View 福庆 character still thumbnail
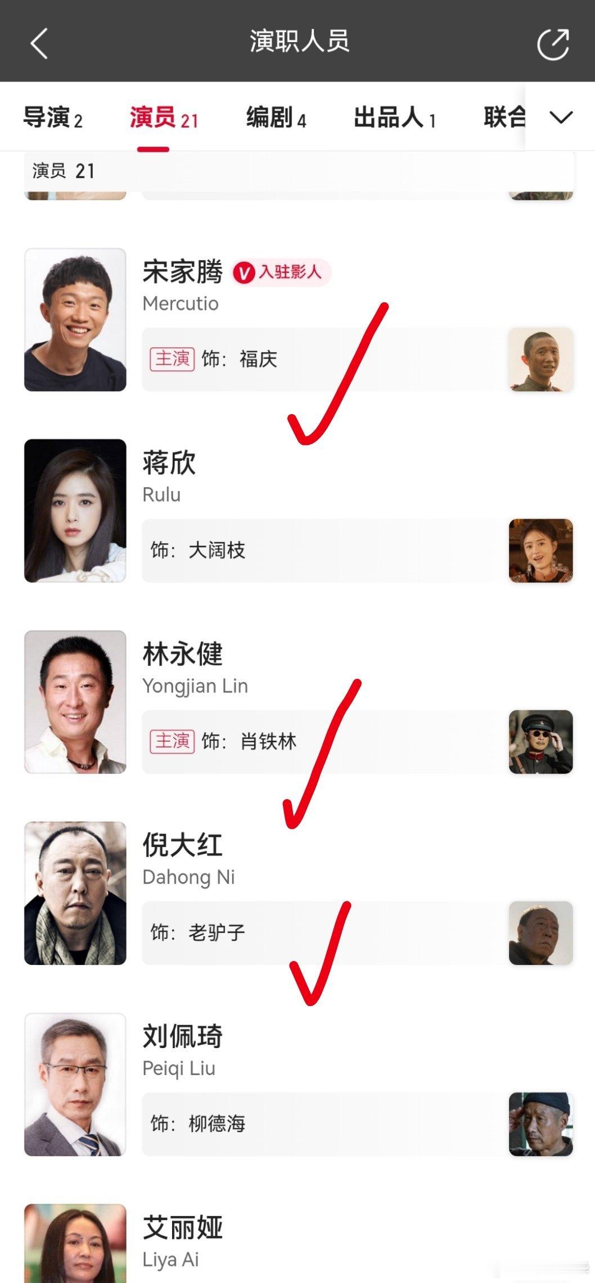 click(541, 360)
